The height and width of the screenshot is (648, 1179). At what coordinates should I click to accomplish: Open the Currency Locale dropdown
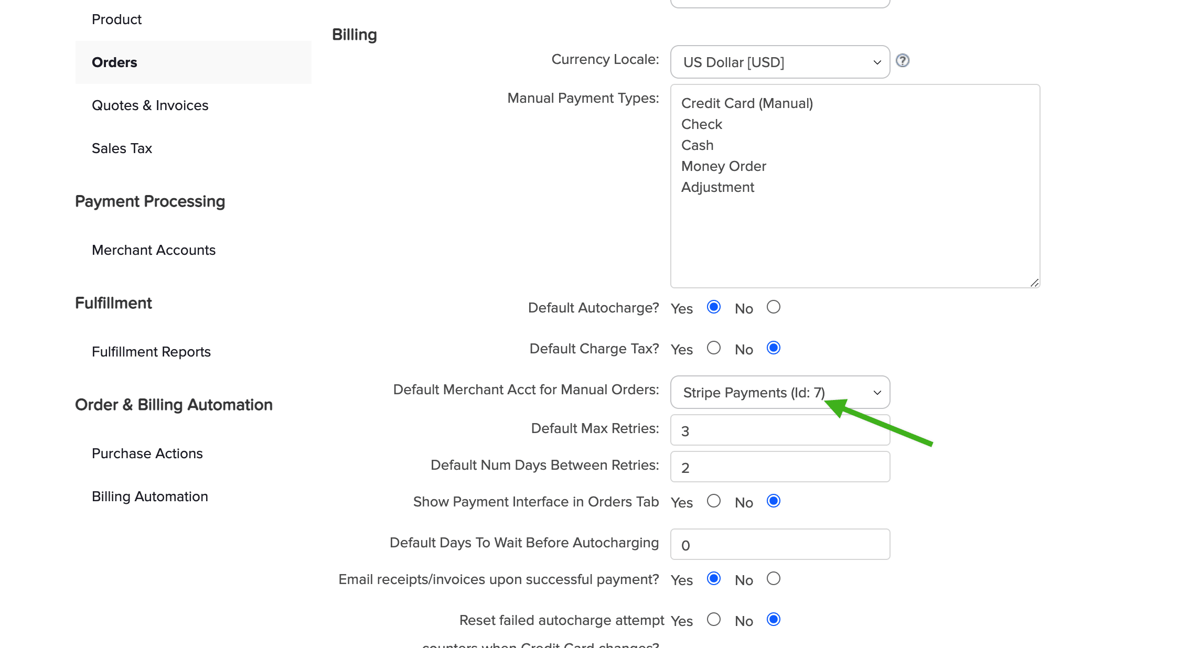(779, 62)
